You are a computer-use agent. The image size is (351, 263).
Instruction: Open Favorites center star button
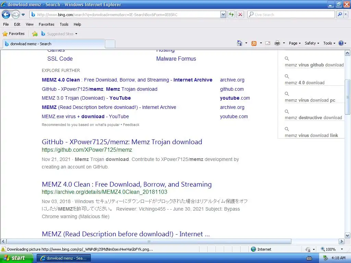pyautogui.click(x=13, y=34)
